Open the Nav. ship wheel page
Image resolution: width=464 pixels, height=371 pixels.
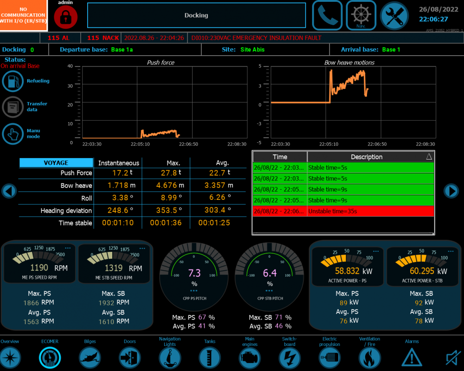coord(361,15)
